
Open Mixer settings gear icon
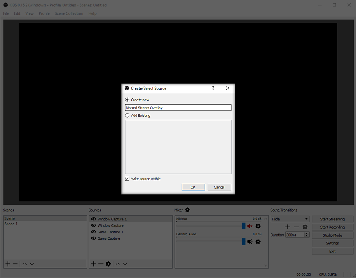(187, 210)
